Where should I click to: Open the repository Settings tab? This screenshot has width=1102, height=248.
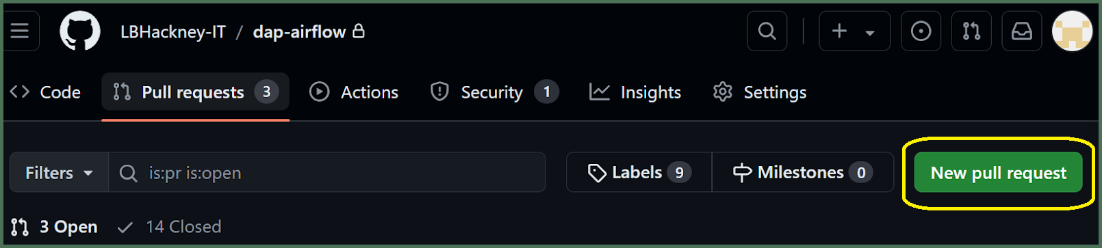[x=760, y=92]
